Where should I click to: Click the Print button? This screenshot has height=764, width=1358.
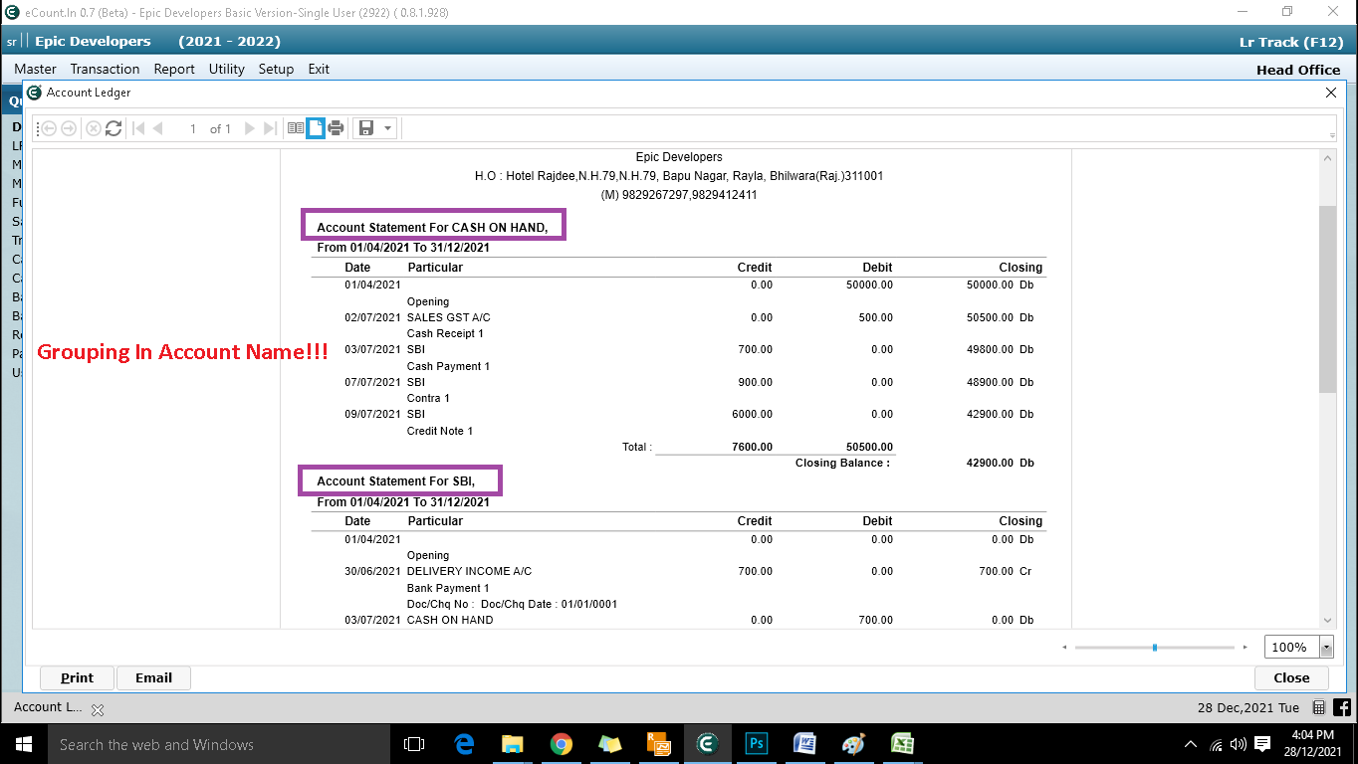tap(77, 677)
